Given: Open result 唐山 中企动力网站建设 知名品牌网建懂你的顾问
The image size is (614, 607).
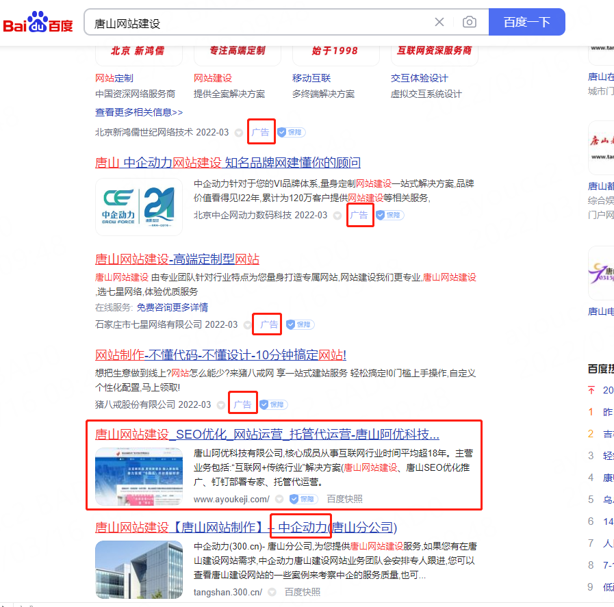Looking at the screenshot, I should pos(228,162).
